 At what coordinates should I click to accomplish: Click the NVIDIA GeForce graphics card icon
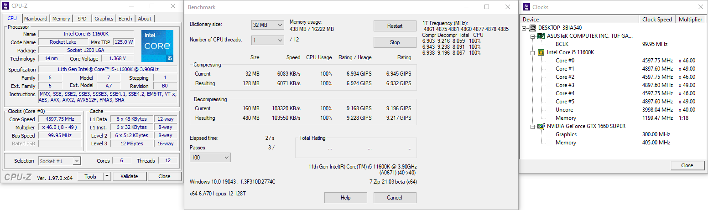coord(541,126)
